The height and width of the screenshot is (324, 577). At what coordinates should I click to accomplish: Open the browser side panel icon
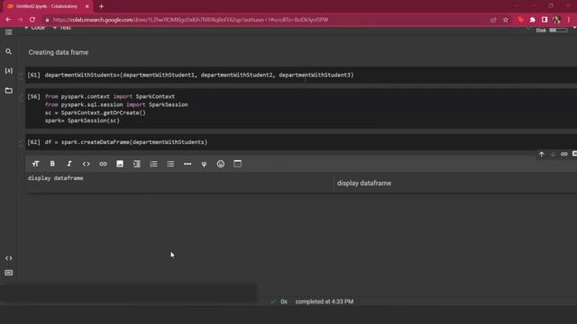tap(545, 20)
